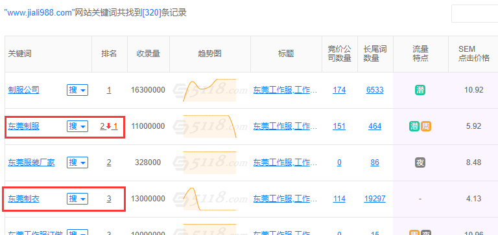498x235 pixels.
Task: Expand the 搜 dropdown for 东莞制衣
Action: (78, 199)
